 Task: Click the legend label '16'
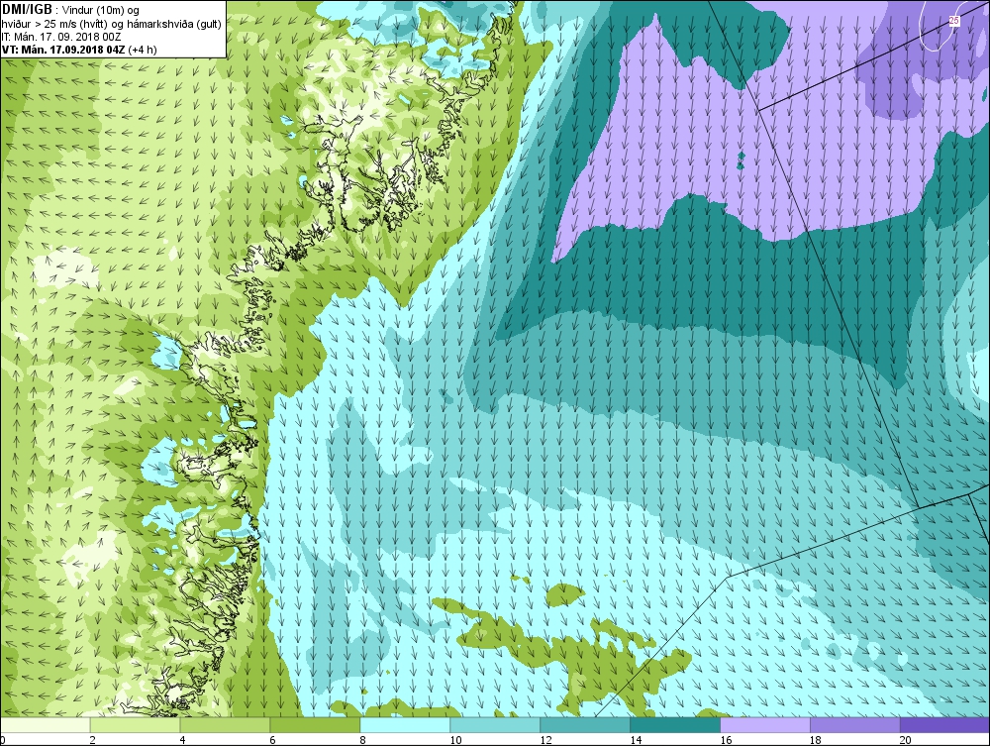(x=726, y=740)
